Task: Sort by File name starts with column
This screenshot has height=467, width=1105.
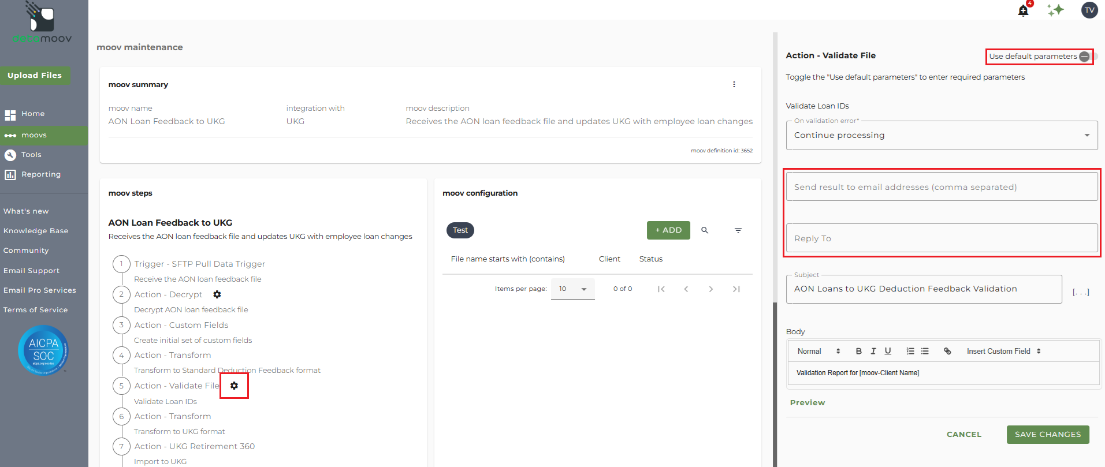Action: click(x=508, y=259)
